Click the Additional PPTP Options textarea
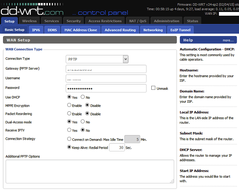Screen dimensions: 239x190 pyautogui.click(x=90, y=171)
